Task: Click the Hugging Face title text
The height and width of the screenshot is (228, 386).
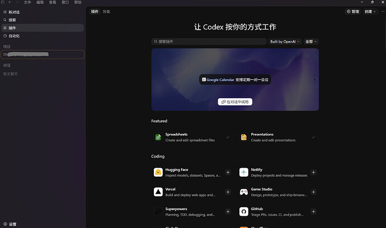Action: click(x=177, y=170)
